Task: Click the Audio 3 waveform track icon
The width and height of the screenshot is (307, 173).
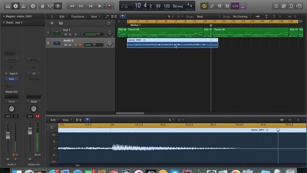Action: [57, 43]
